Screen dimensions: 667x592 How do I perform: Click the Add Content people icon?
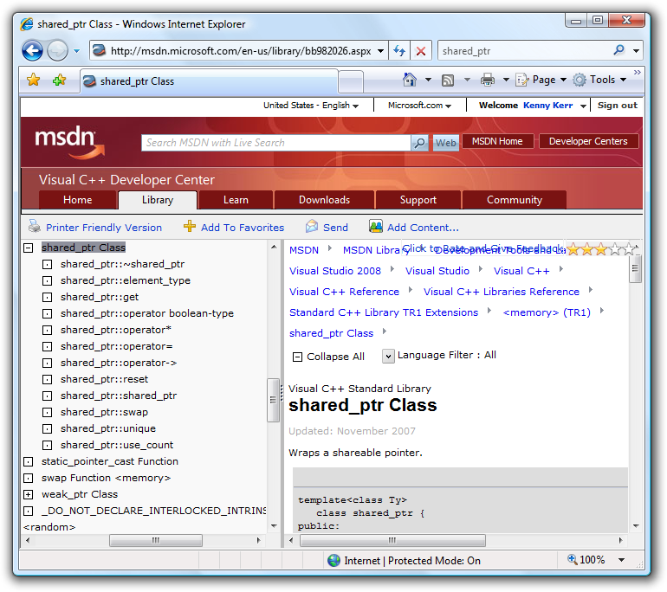376,226
